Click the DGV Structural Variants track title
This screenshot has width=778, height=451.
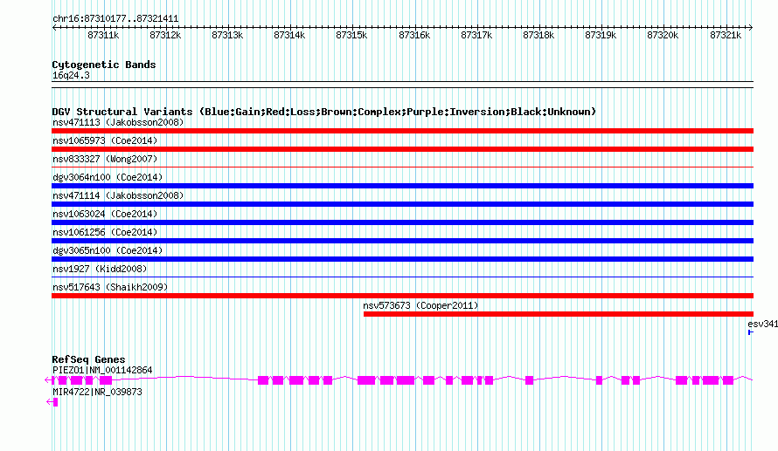324,112
